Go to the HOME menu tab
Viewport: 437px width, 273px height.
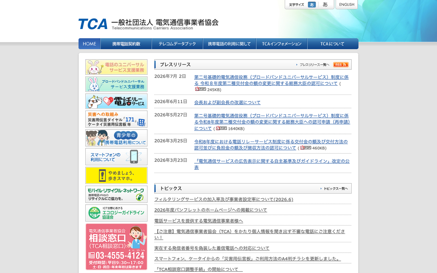(x=90, y=44)
